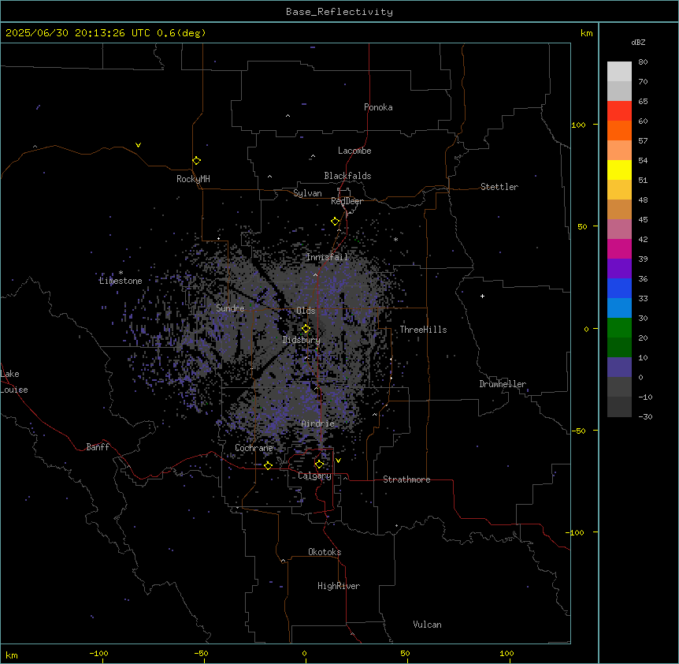Image resolution: width=679 pixels, height=664 pixels.
Task: Click the -50 tick label on bottom axis
Action: tap(201, 653)
